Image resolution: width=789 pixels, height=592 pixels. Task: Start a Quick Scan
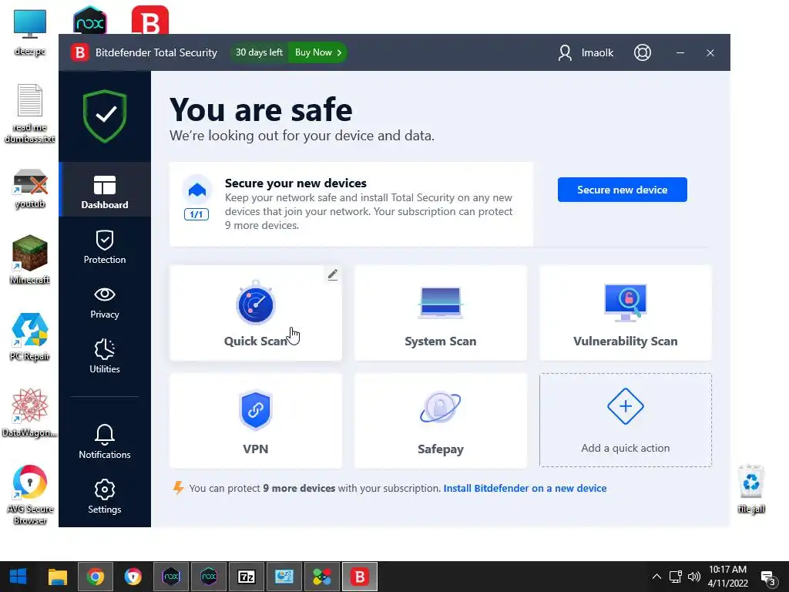(x=256, y=313)
